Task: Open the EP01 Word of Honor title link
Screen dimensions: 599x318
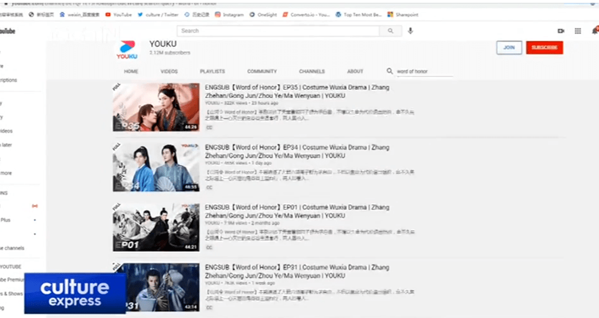Action: point(297,211)
